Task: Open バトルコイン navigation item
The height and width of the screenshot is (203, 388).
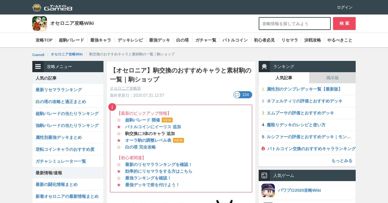Action: 235,40
